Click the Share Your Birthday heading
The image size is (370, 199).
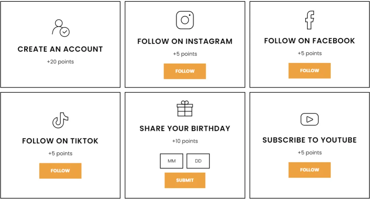pos(185,128)
